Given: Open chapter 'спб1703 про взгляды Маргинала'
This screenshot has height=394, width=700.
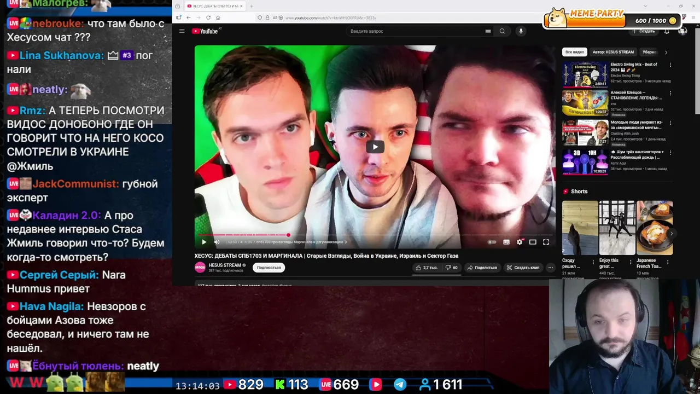Looking at the screenshot, I should 301,242.
